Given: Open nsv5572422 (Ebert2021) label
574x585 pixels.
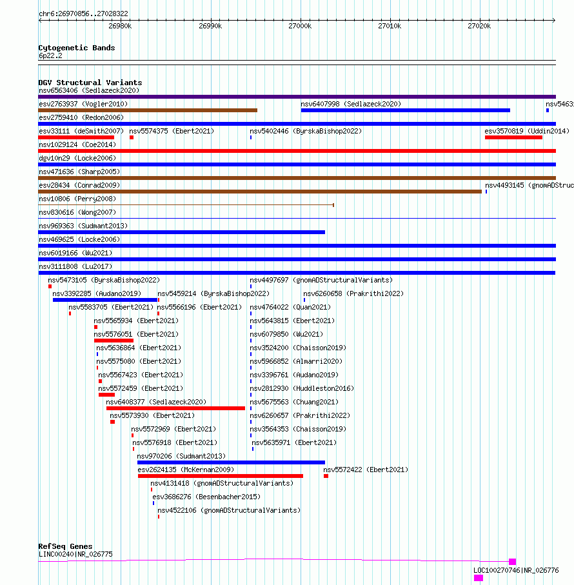Looking at the screenshot, I should [366, 470].
